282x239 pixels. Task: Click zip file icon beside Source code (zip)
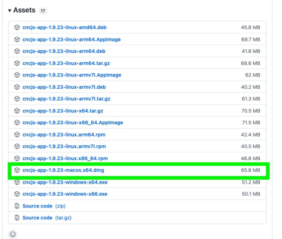(17, 206)
